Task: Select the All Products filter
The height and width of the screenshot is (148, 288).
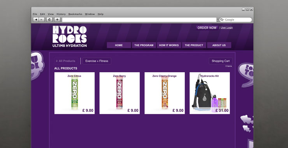Action: click(x=66, y=61)
